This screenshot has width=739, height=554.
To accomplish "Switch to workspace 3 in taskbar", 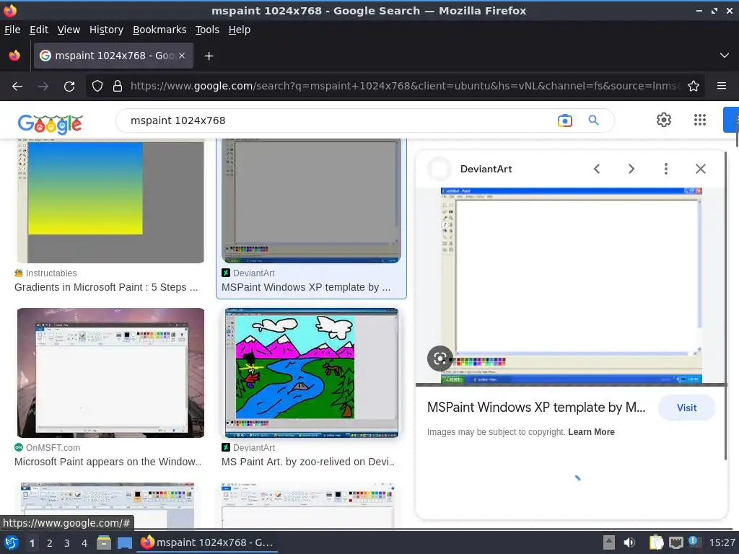I will point(67,543).
